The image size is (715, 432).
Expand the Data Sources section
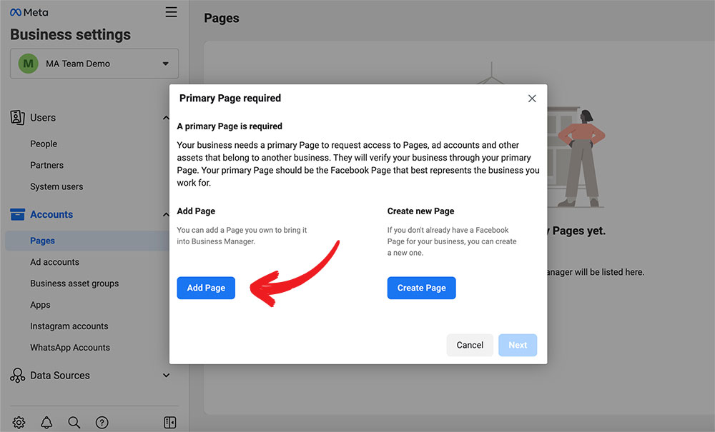coord(167,376)
